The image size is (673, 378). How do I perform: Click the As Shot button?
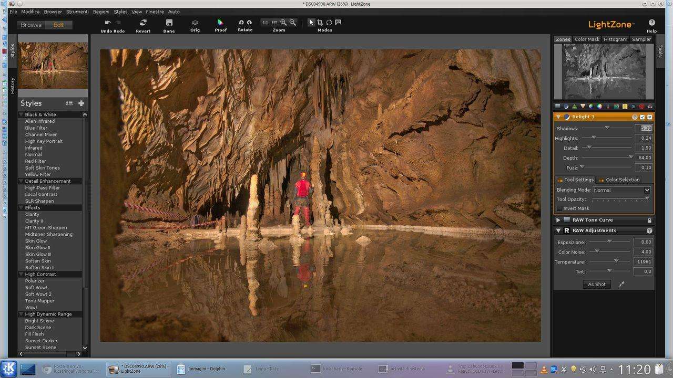click(x=596, y=285)
